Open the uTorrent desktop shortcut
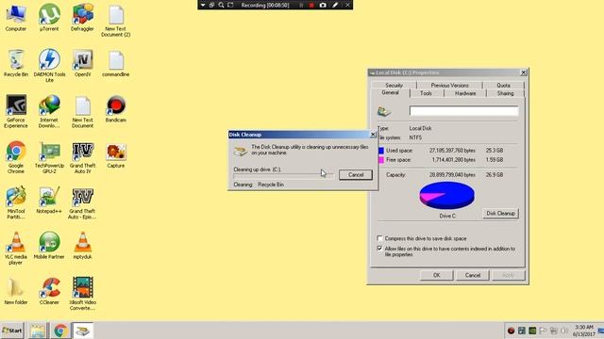Viewport: 604px width, 339px height. [49, 18]
